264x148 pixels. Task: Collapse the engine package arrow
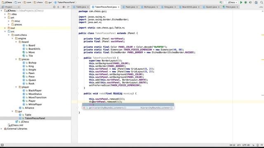pos(13,38)
